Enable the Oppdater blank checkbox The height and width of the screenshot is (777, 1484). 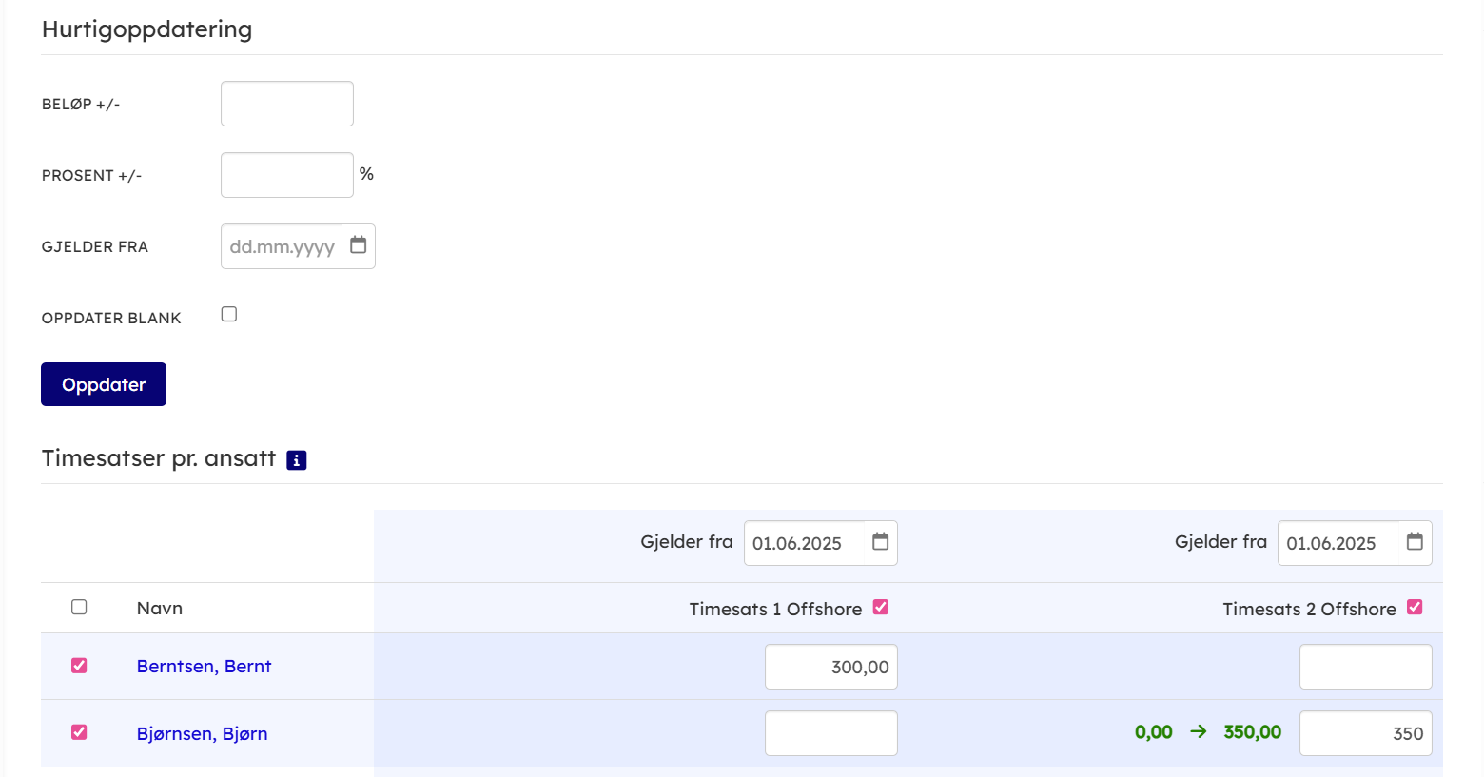tap(229, 315)
